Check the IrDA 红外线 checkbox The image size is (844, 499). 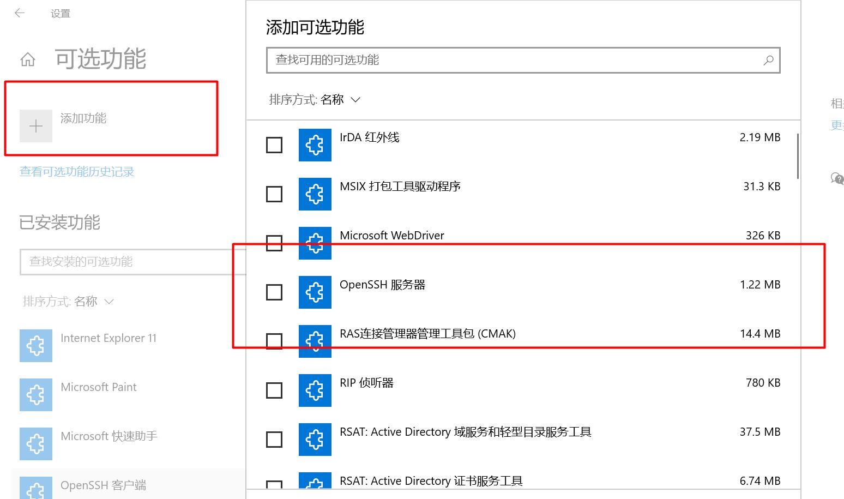click(x=274, y=145)
